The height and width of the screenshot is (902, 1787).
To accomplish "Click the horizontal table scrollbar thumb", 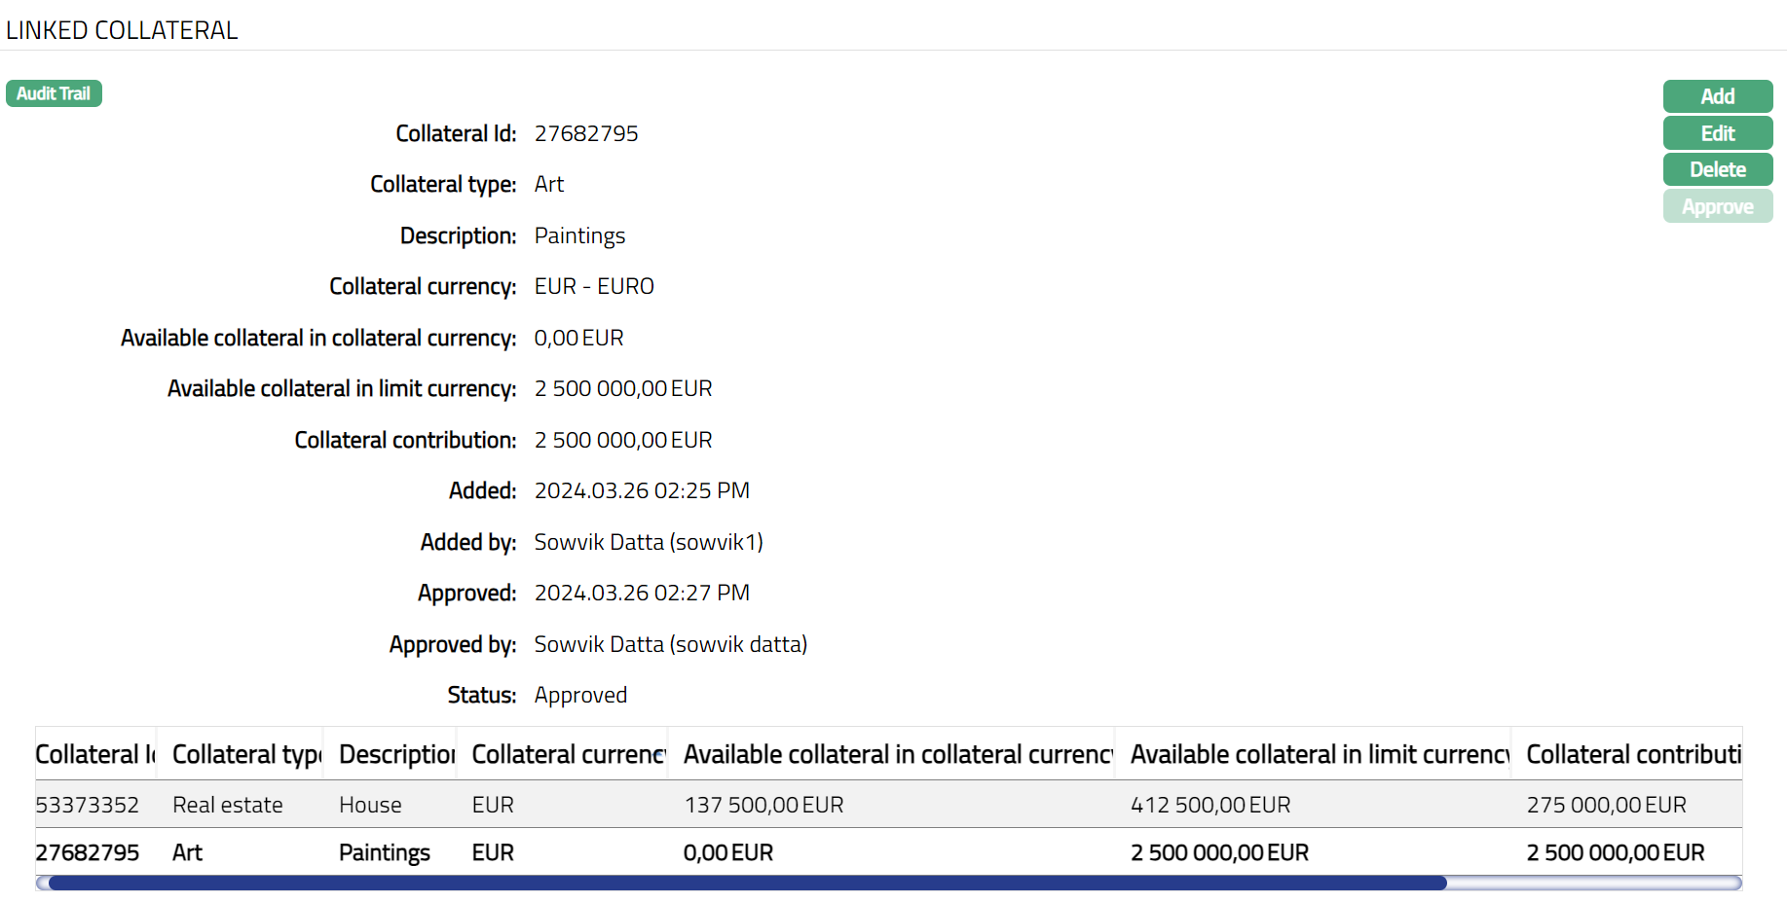I will click(x=746, y=883).
